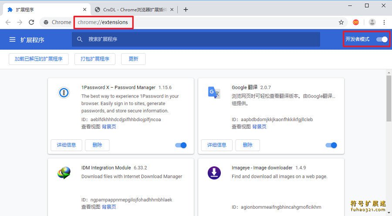Reload the extensions page
Viewport: 392px width, 216px height.
[x=31, y=22]
